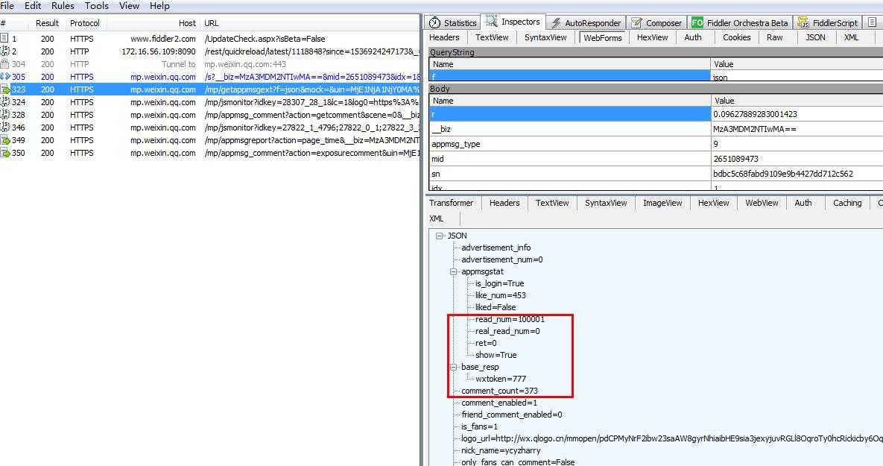This screenshot has width=883, height=466.
Task: Select the nick_name=ycyzharry tree item
Action: (x=501, y=450)
